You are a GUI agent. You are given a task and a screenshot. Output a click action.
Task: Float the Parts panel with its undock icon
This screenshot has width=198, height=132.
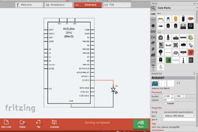point(194,4)
